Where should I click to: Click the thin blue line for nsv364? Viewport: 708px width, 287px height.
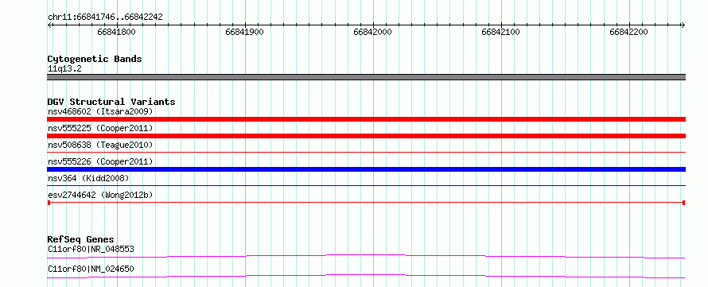coord(366,185)
